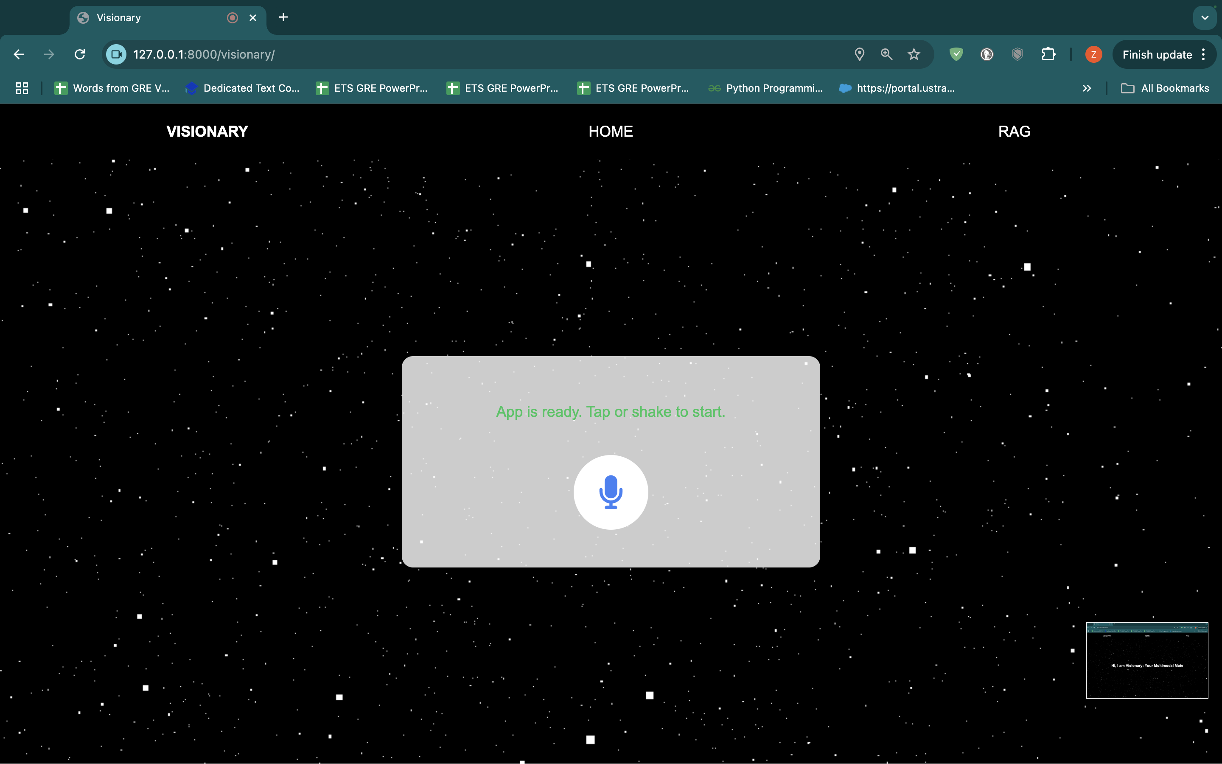The width and height of the screenshot is (1222, 764).
Task: Navigate to the RAG menu item
Action: coord(1014,132)
